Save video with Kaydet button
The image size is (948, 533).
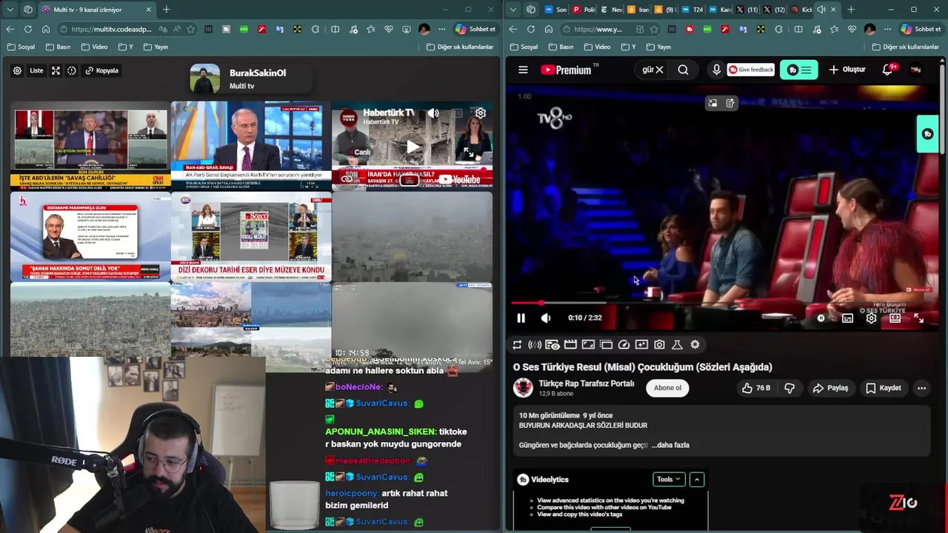884,388
